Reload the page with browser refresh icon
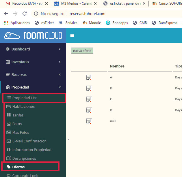The width and height of the screenshot is (184, 177). click(25, 14)
